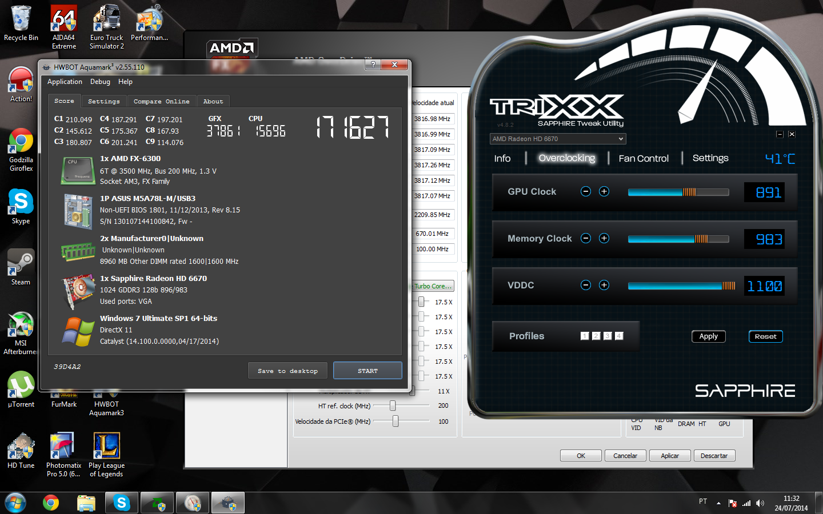
Task: Decrease GPU Clock with minus button
Action: pyautogui.click(x=586, y=191)
